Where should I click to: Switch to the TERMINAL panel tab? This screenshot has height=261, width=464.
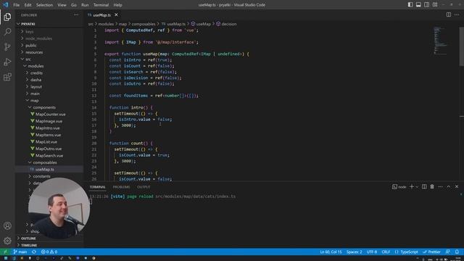[97, 187]
